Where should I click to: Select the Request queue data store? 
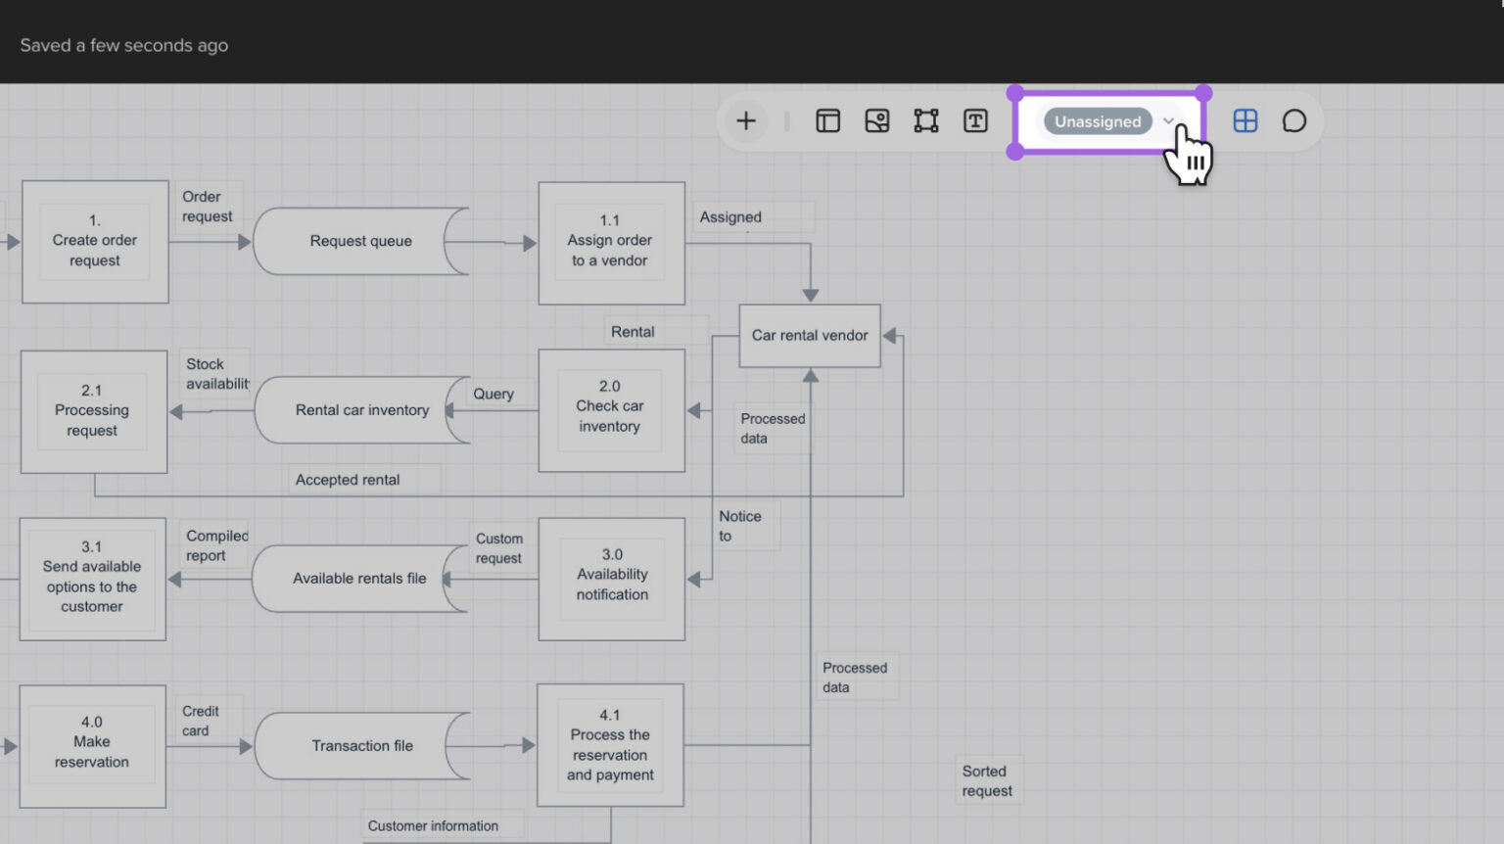click(360, 241)
